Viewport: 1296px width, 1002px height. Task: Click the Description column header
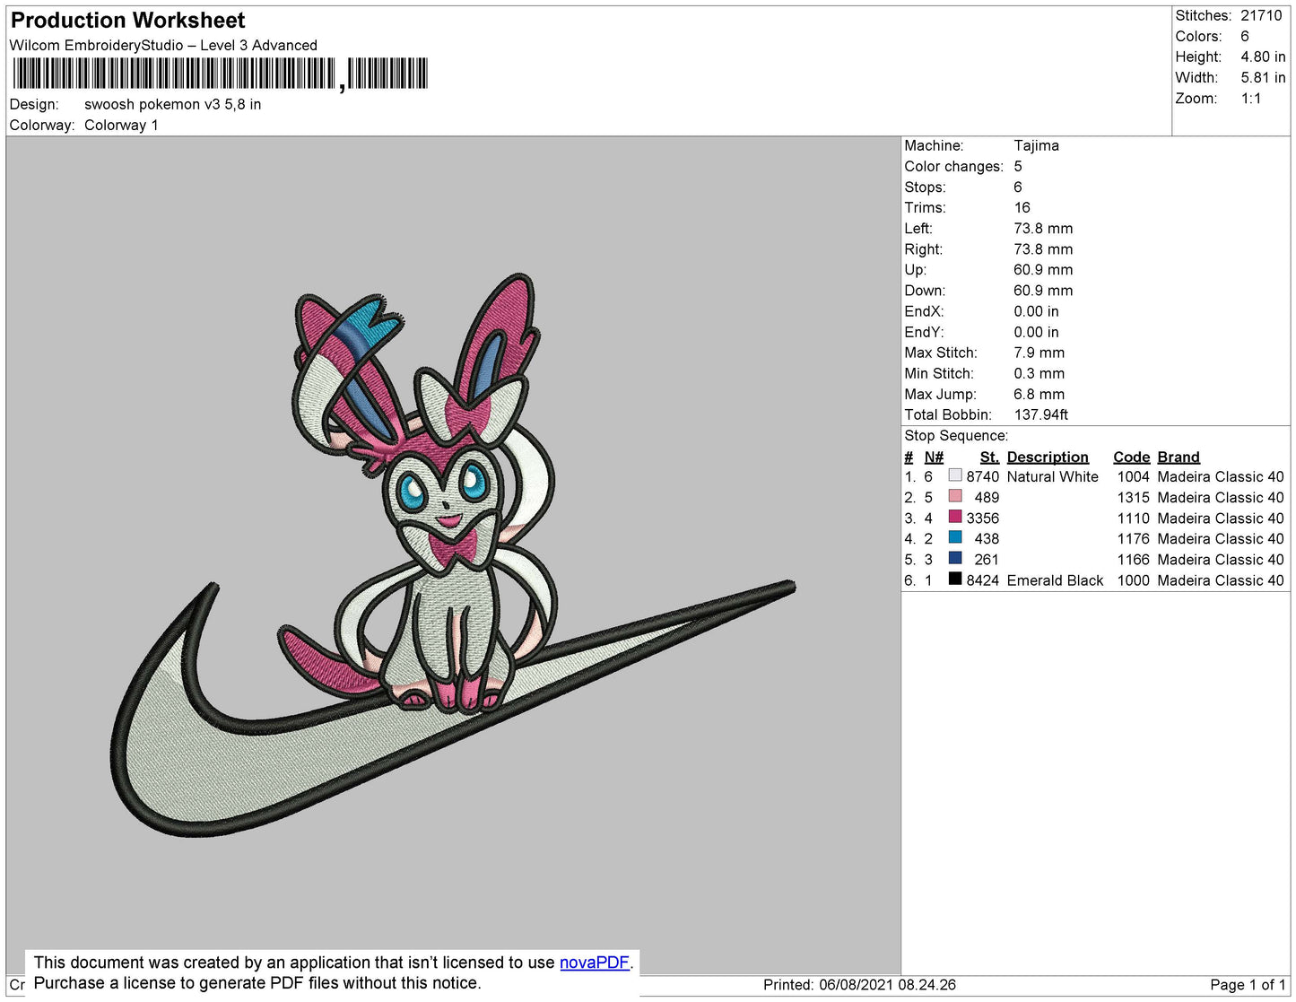coord(1047,457)
